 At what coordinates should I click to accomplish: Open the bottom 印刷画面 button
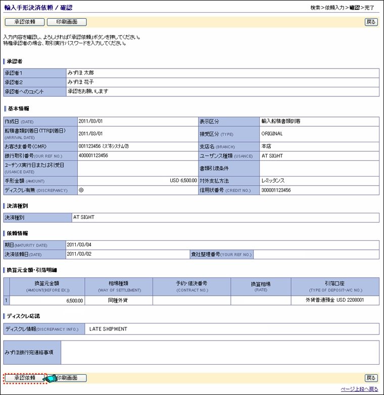point(67,378)
